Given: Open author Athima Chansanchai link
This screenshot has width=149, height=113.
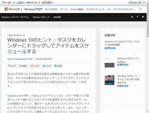Looking at the screenshot, I should coord(16,59).
